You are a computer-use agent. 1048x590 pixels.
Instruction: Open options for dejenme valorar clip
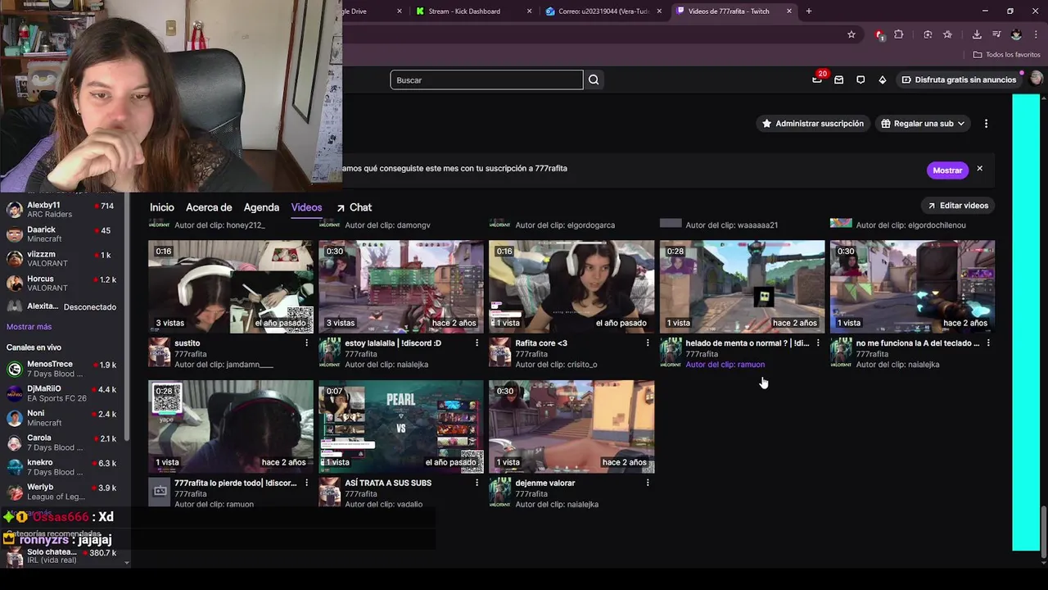pos(648,483)
